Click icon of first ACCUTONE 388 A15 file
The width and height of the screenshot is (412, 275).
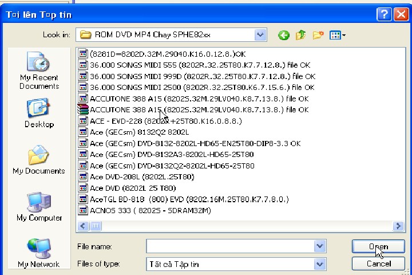click(x=83, y=99)
